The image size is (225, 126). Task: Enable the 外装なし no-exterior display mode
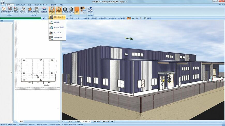(71, 10)
